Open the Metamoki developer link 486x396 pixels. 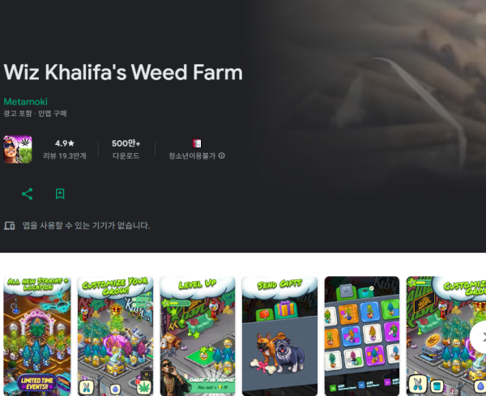click(25, 102)
